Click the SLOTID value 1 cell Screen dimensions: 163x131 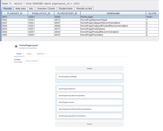pos(152,20)
